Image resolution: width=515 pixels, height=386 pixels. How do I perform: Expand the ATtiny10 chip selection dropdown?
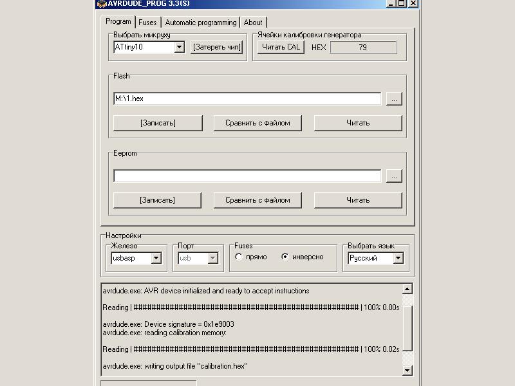(179, 47)
